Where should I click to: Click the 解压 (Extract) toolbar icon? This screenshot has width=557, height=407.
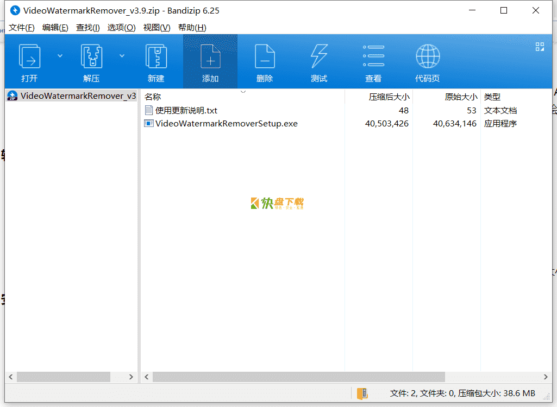(92, 56)
